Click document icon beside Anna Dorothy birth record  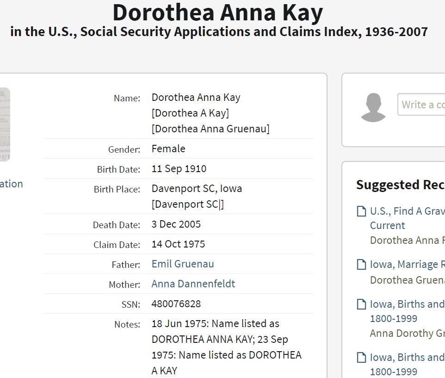point(361,304)
